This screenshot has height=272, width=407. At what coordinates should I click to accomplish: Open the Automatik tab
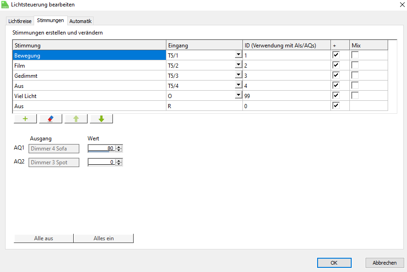pos(81,21)
